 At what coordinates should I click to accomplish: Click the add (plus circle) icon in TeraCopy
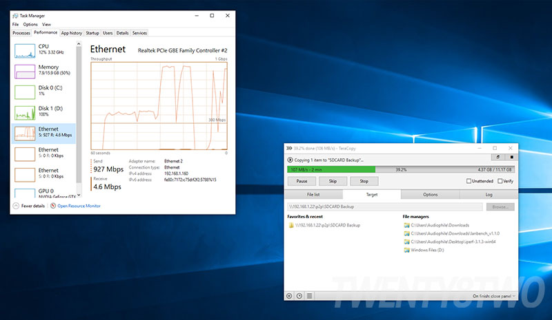tap(289, 296)
